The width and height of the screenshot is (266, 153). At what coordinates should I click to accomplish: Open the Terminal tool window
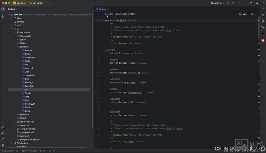pyautogui.click(x=3, y=134)
